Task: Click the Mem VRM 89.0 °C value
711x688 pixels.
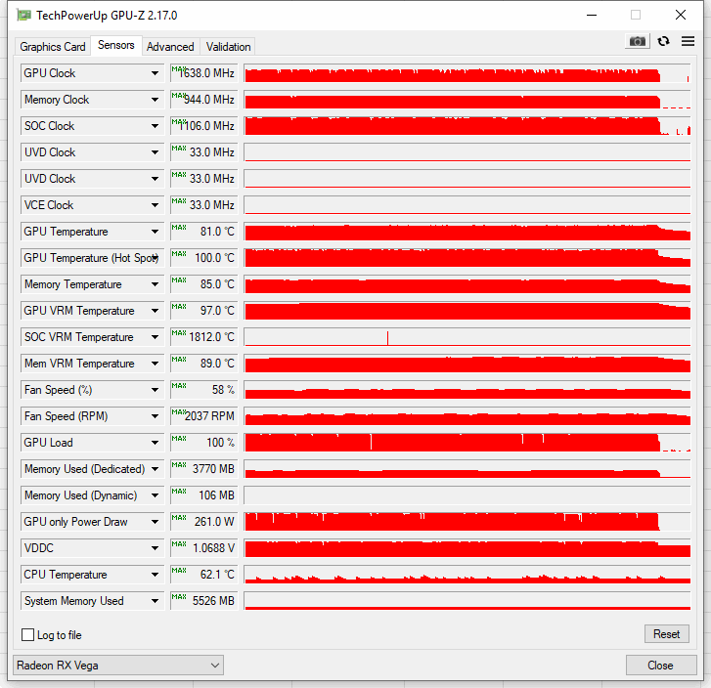Action: 204,364
